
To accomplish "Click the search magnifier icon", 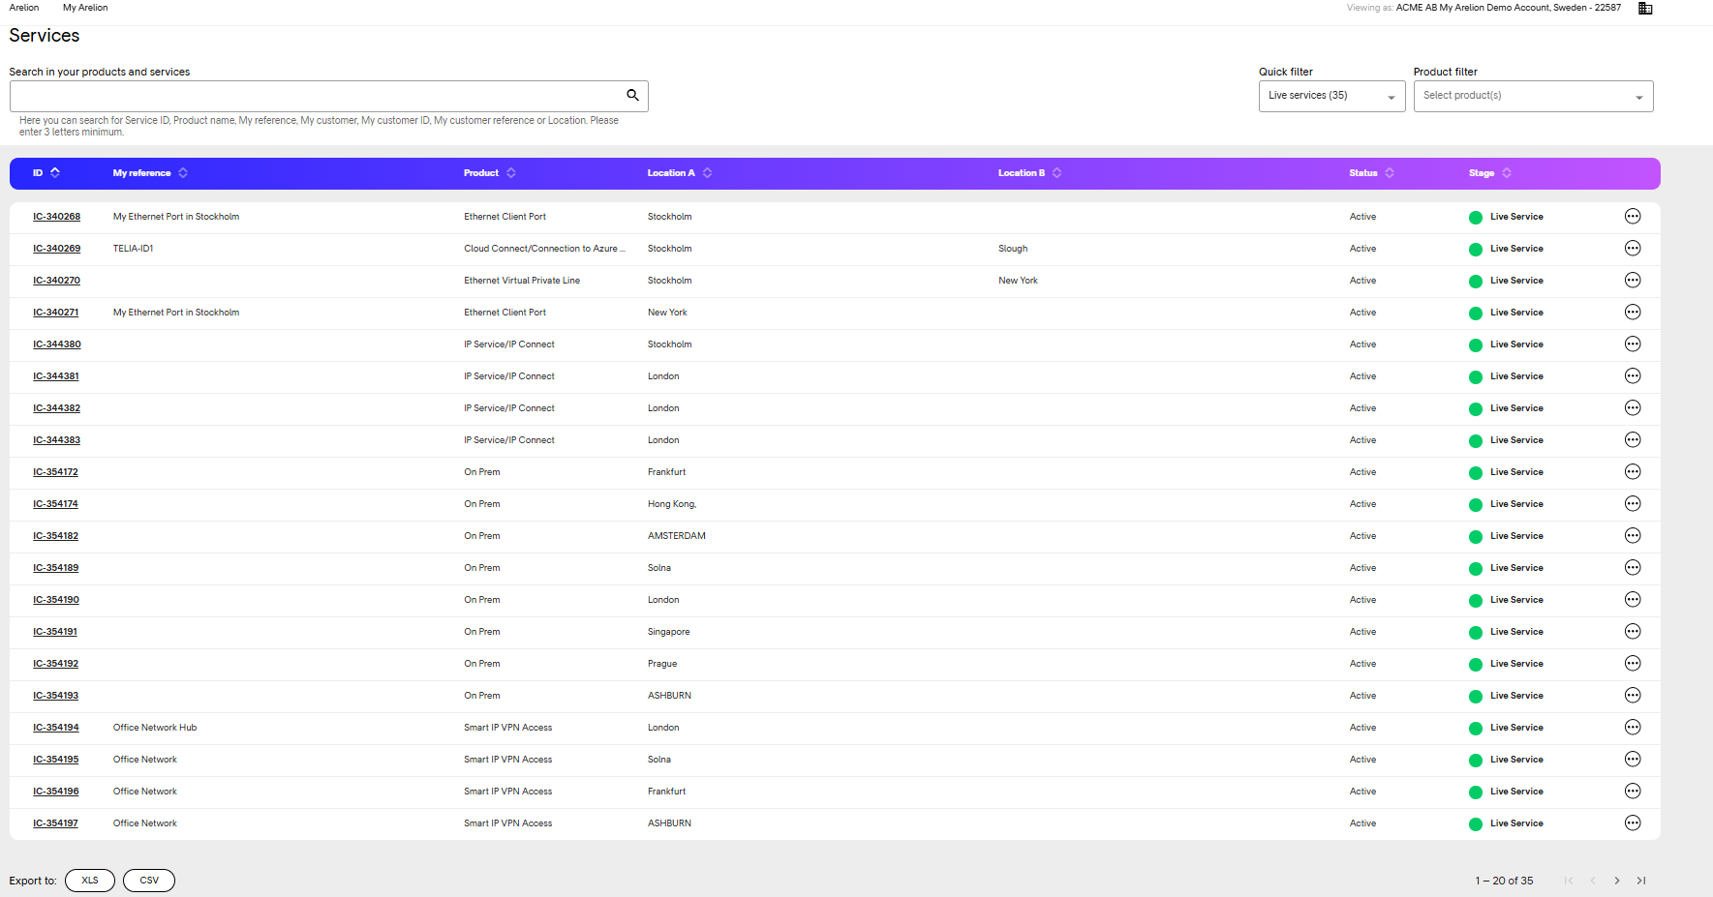I will (632, 95).
